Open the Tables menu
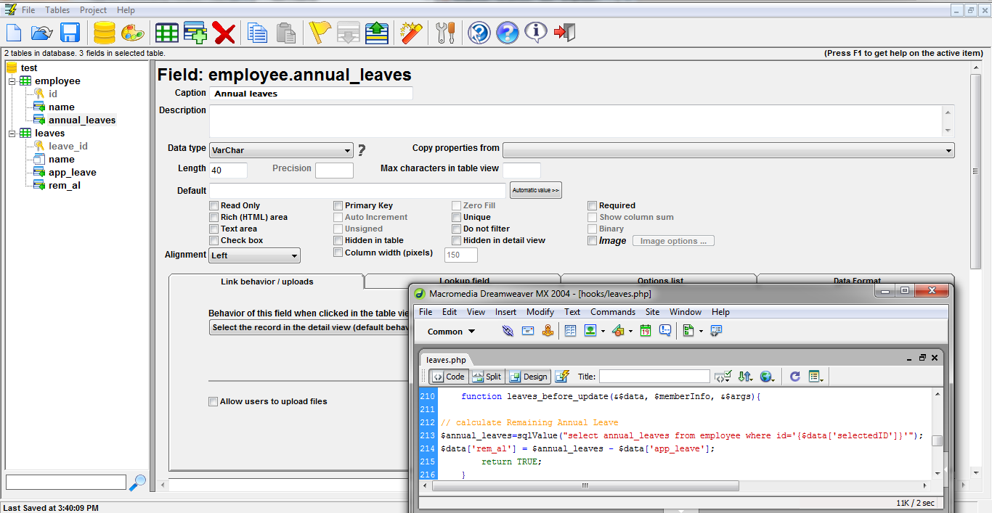The height and width of the screenshot is (513, 992). point(57,10)
